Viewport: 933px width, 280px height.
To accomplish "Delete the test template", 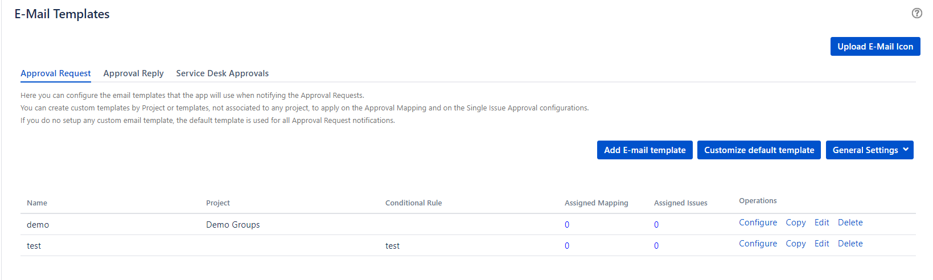I will point(850,244).
